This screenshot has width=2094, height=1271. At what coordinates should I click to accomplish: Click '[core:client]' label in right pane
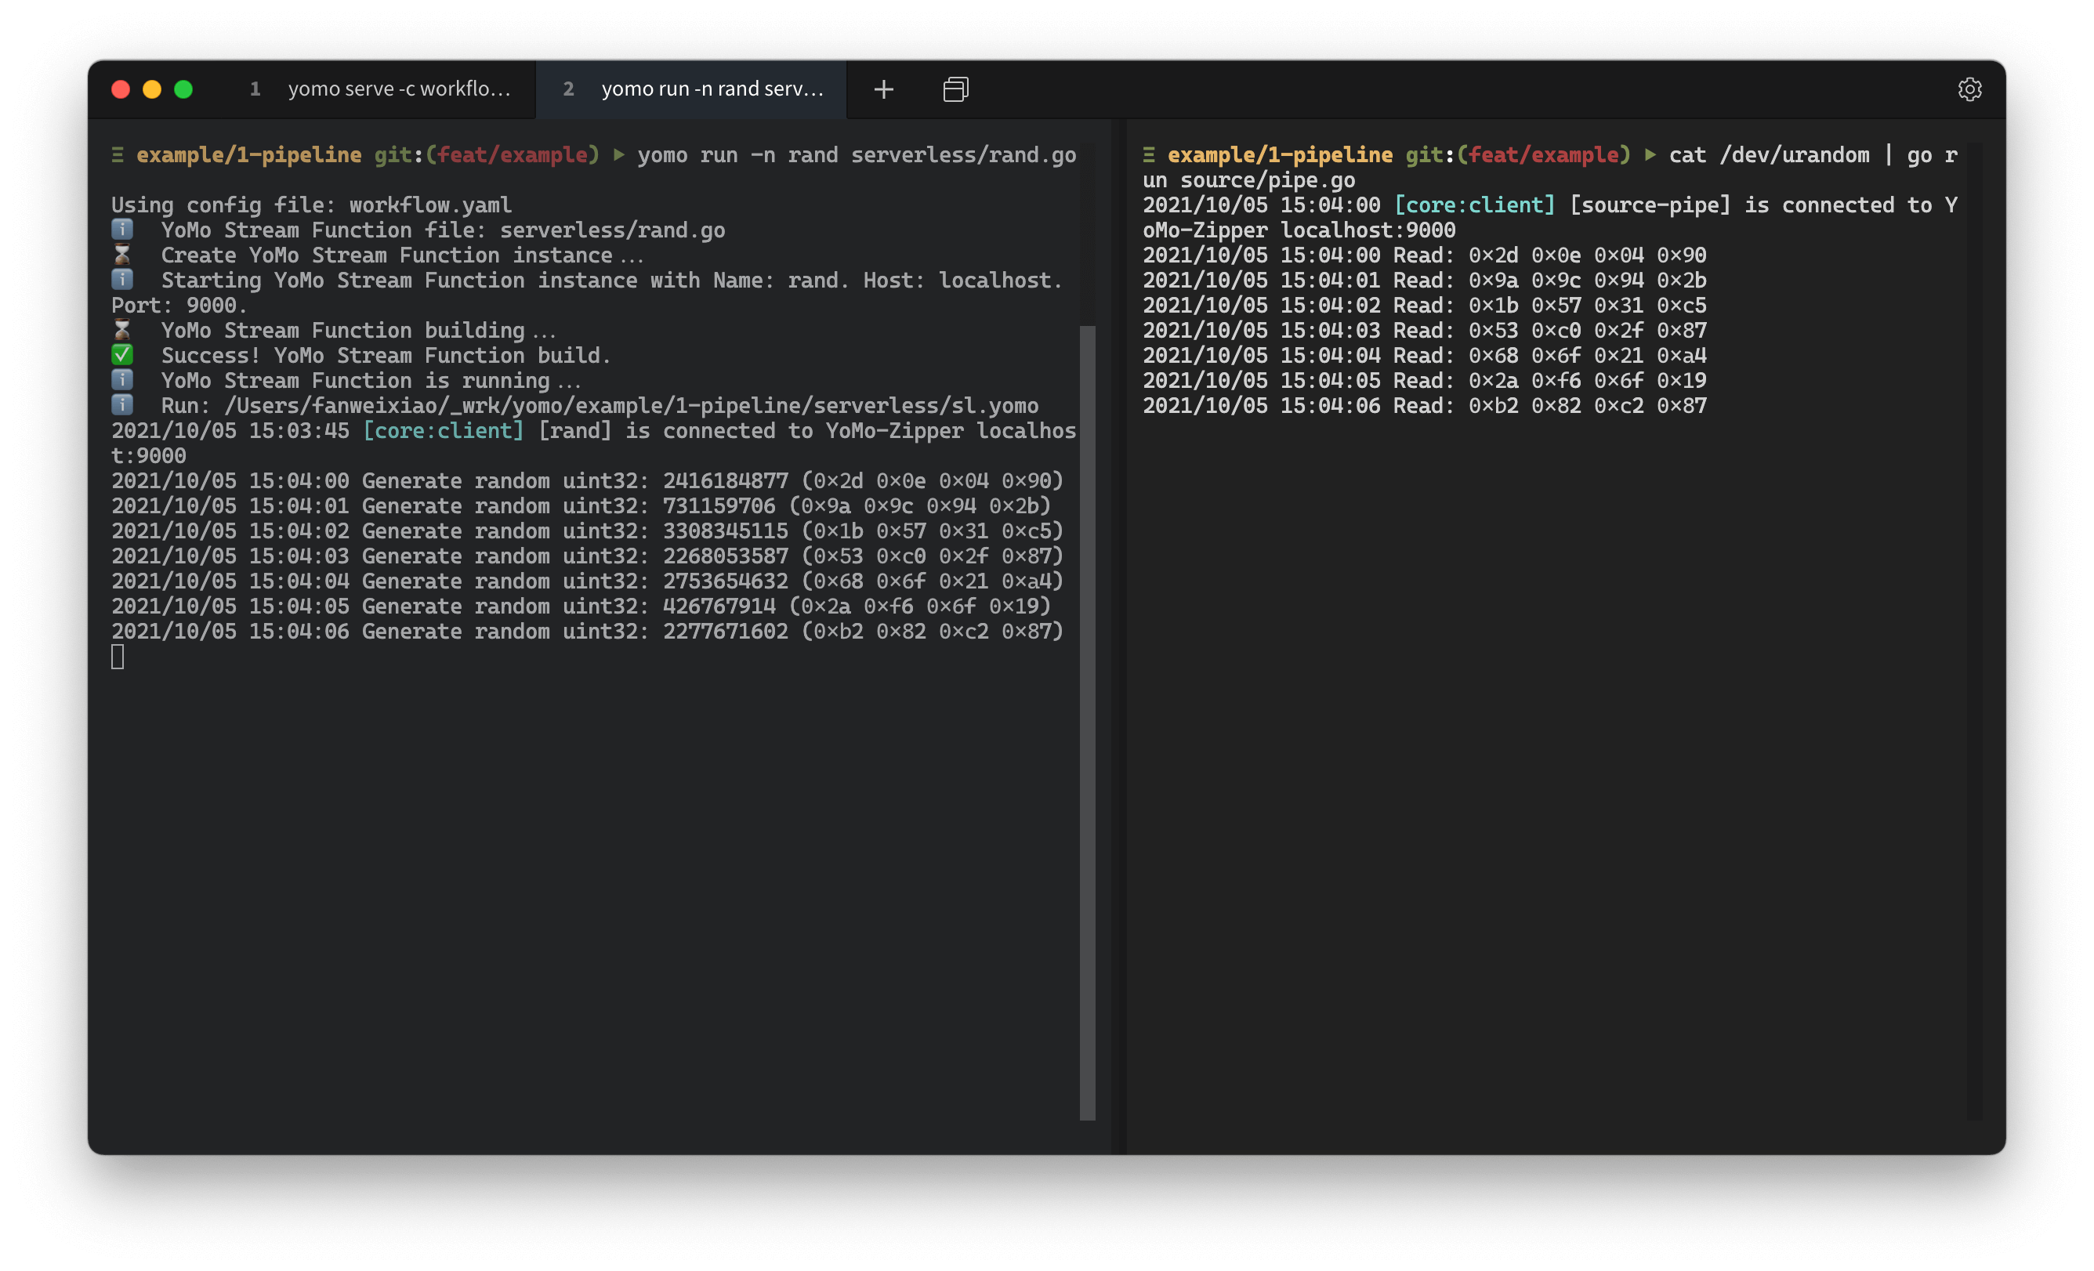pos(1474,205)
